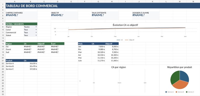200x96 pixels.
Task: Select the TABLEAU DE BORD COMMERCIAL title cell
Action: 103,6
